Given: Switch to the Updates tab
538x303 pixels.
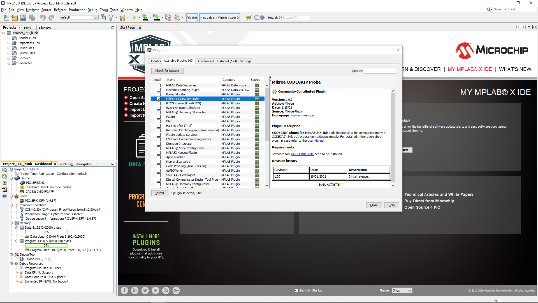Looking at the screenshot, I should coord(155,61).
